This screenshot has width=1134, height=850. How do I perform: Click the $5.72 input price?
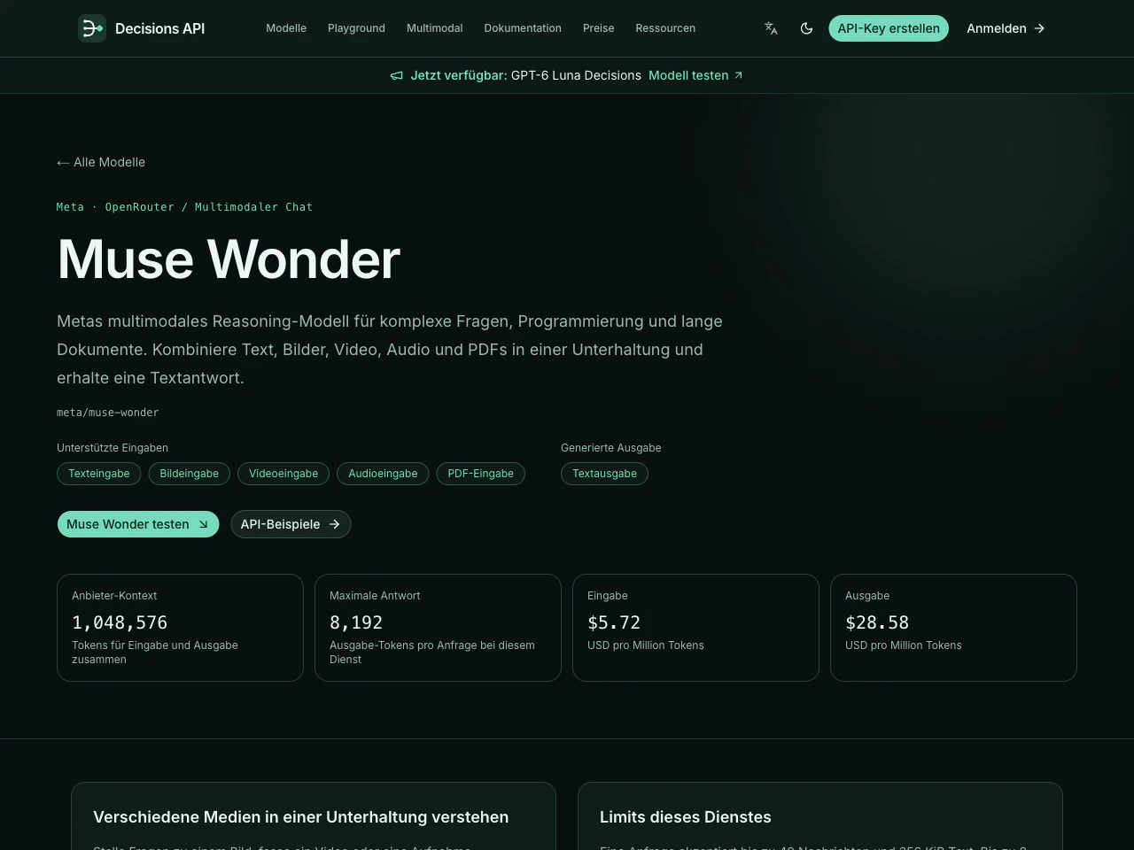614,622
